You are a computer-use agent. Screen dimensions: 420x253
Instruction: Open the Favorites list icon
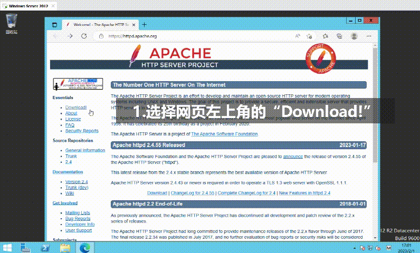326,36
